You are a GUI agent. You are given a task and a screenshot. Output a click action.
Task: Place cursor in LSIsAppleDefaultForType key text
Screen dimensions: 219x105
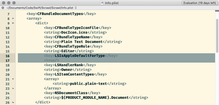point(80,56)
